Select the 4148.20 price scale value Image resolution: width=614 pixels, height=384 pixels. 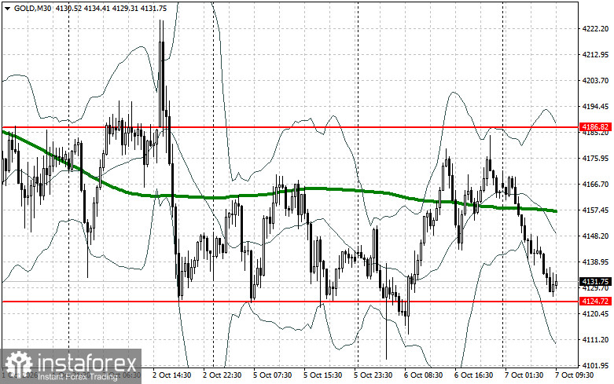pyautogui.click(x=596, y=236)
